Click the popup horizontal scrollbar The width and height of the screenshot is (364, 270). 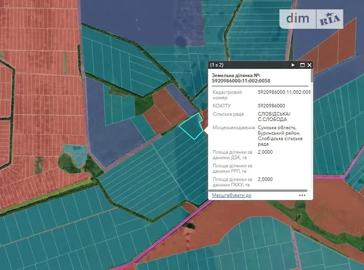258,190
